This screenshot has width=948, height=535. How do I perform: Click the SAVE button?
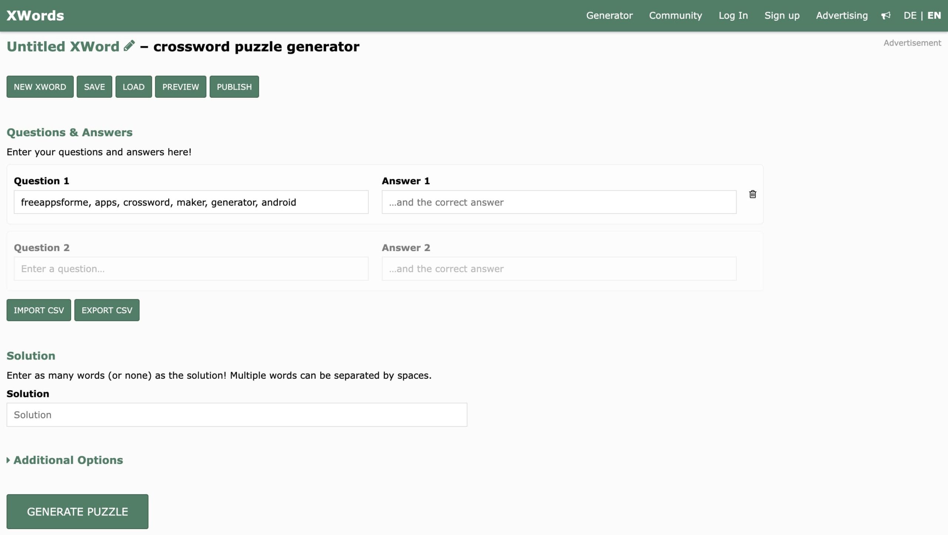pos(94,87)
